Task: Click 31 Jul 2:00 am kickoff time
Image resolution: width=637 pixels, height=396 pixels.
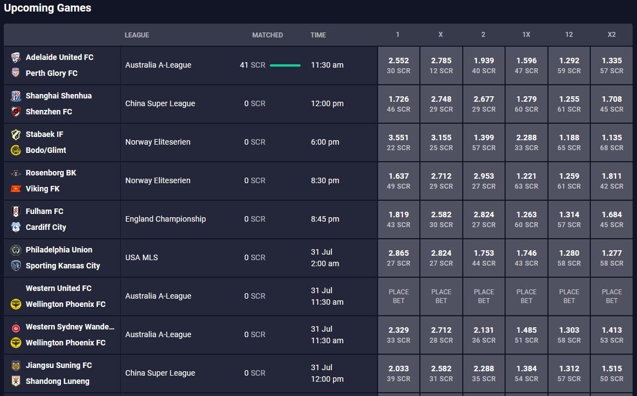Action: [325, 258]
